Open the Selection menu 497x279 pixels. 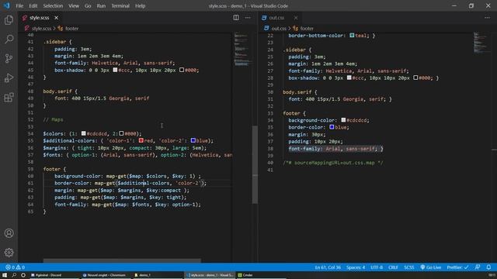(53, 5)
